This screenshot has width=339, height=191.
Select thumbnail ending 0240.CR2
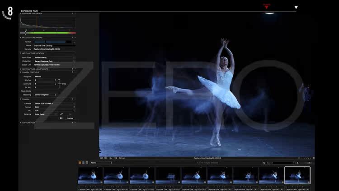220,176
